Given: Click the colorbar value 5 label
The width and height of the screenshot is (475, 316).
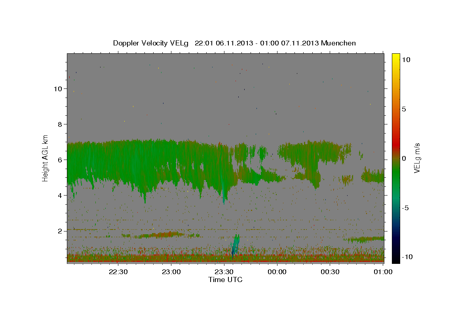Looking at the screenshot, I should (404, 109).
